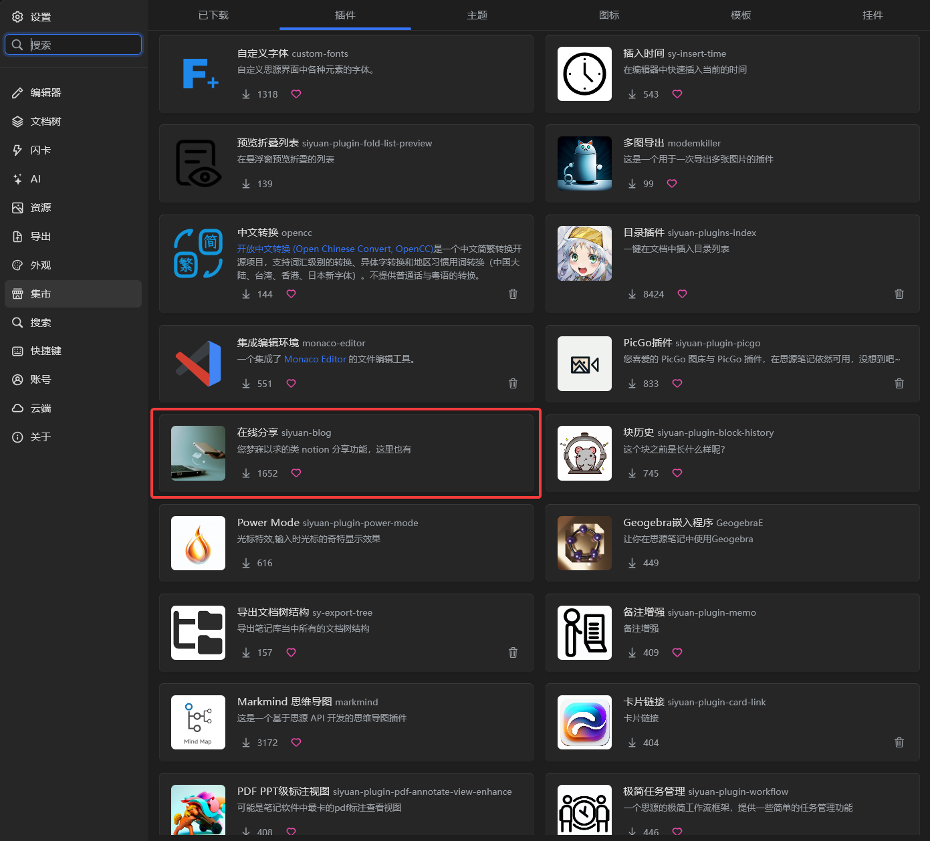Open the AI settings section

pos(74,179)
